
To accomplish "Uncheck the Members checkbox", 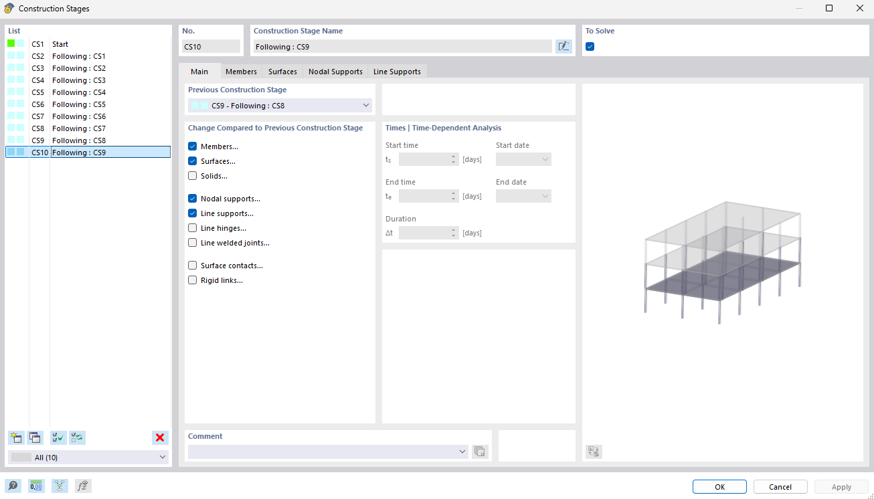I will coord(193,146).
